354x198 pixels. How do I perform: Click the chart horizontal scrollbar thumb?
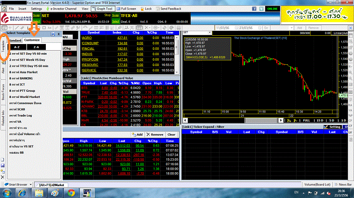pyautogui.click(x=261, y=120)
